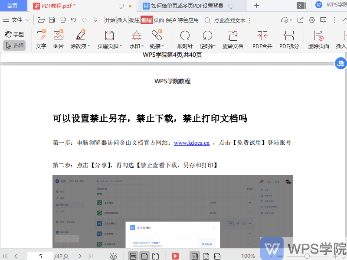347x260 pixels.
Task: Rotate page counterclockwise with 逆时针
Action: click(x=207, y=39)
